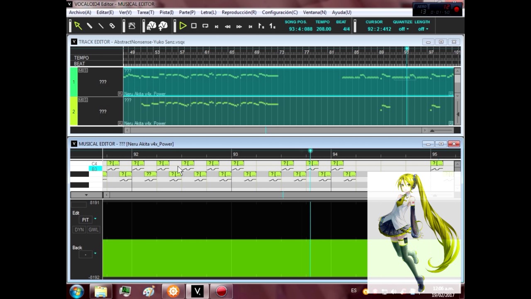Solo track 2 with S button
This screenshot has height=299, width=531.
pos(85,100)
